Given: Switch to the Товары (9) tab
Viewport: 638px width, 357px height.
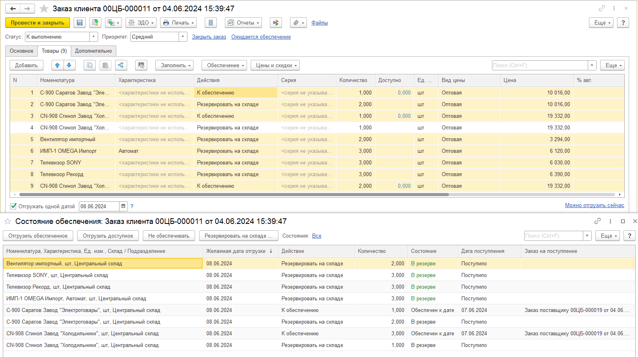Looking at the screenshot, I should click(54, 51).
